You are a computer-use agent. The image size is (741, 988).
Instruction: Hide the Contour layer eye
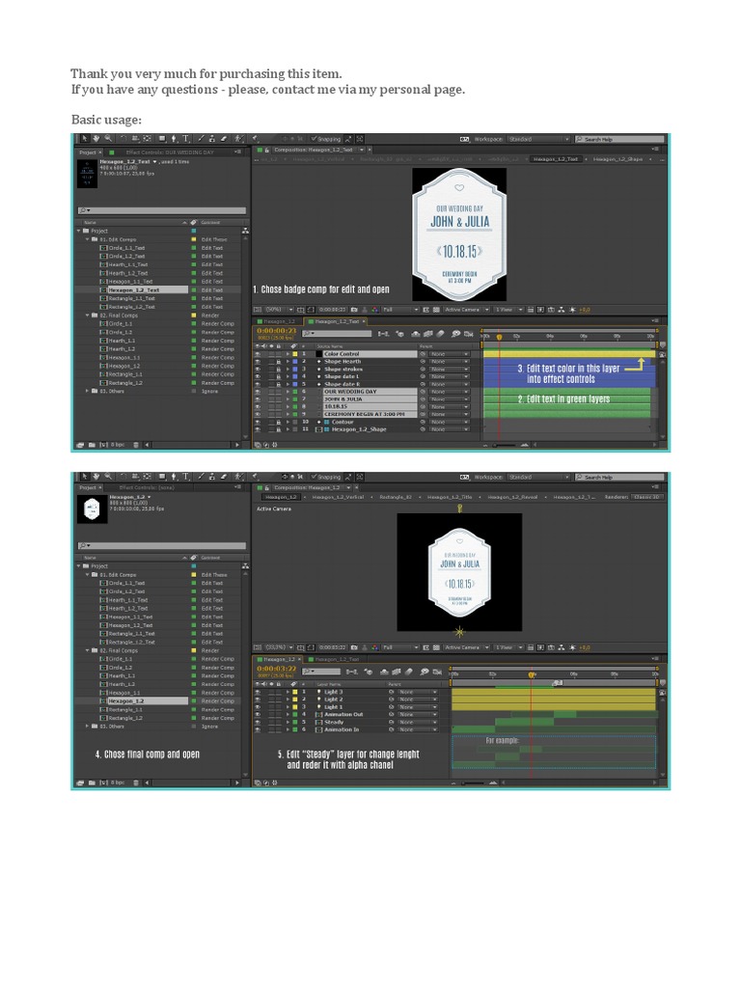(x=257, y=423)
